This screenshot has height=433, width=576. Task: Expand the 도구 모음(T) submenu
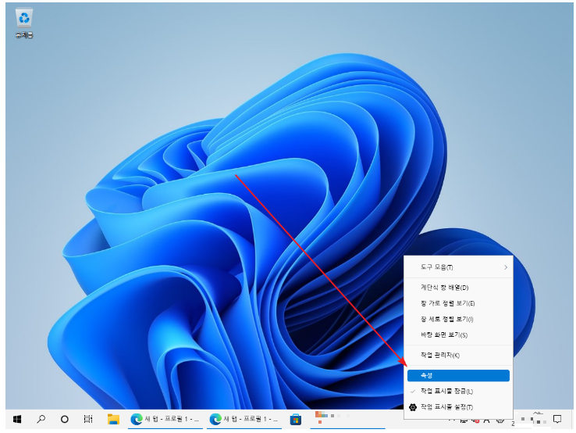458,267
